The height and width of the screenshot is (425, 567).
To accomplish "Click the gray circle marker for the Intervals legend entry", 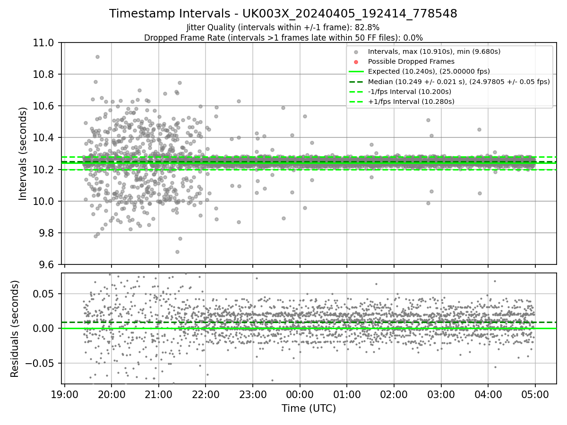I will (356, 52).
